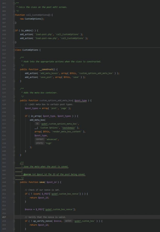Click line number 414 in the gutter
160x232 pixels.
(4, 50)
